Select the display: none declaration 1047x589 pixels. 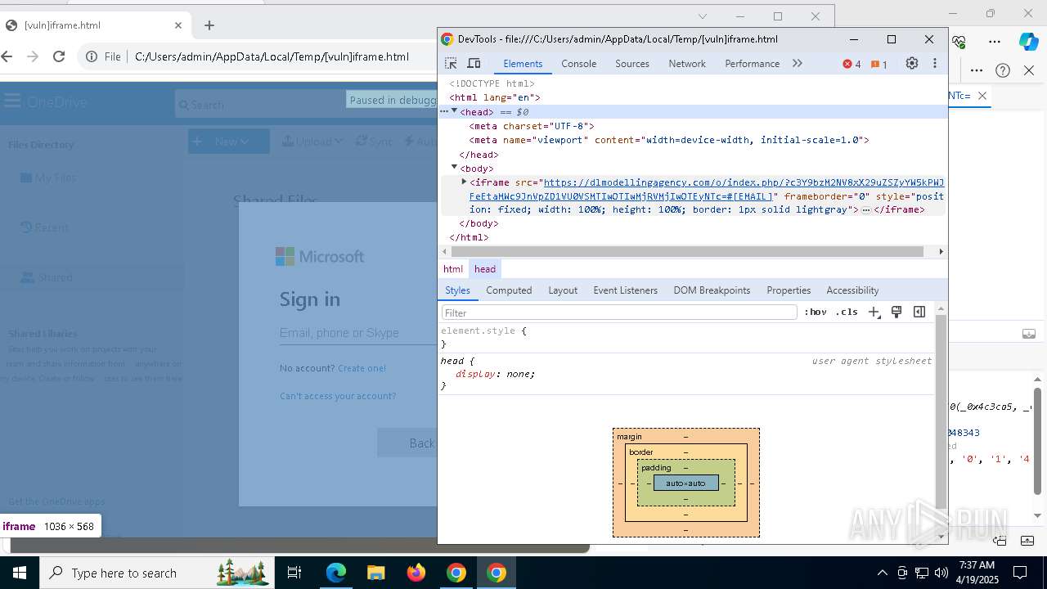496,374
